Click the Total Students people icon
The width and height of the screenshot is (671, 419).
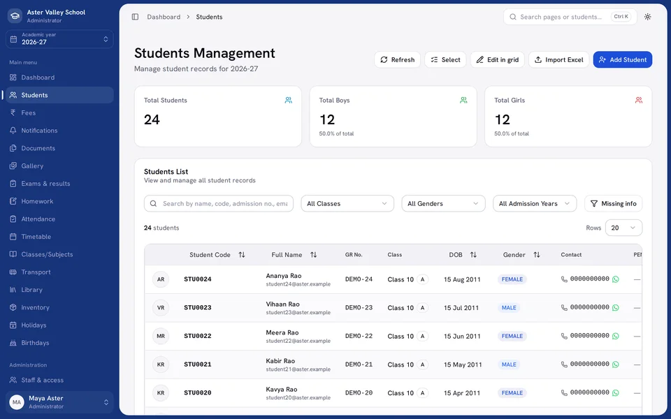click(289, 100)
